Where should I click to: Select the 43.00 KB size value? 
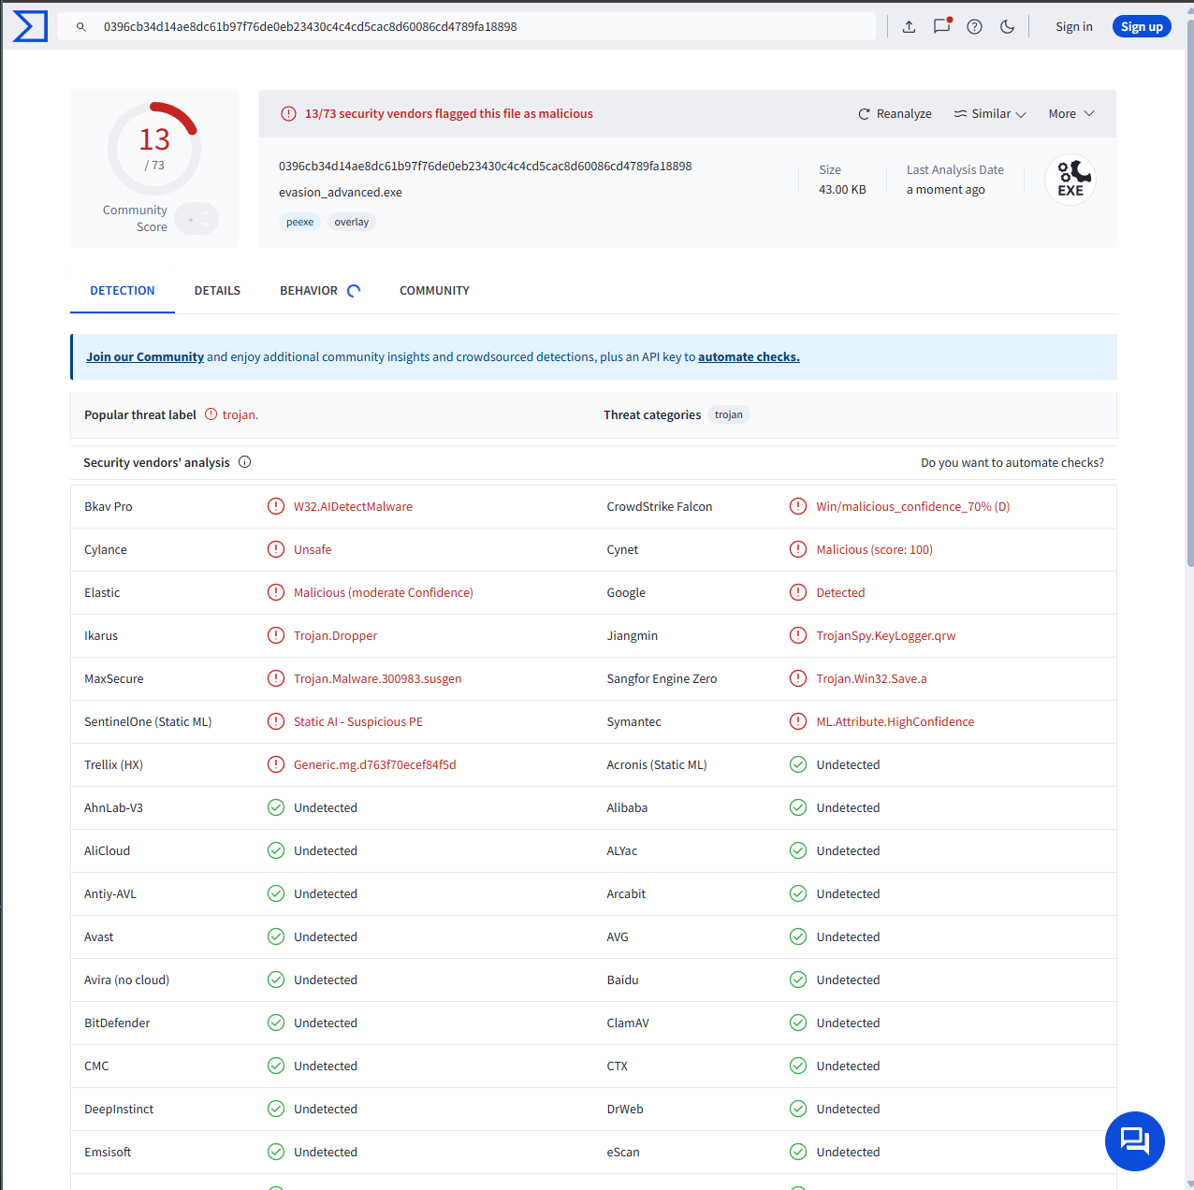842,189
